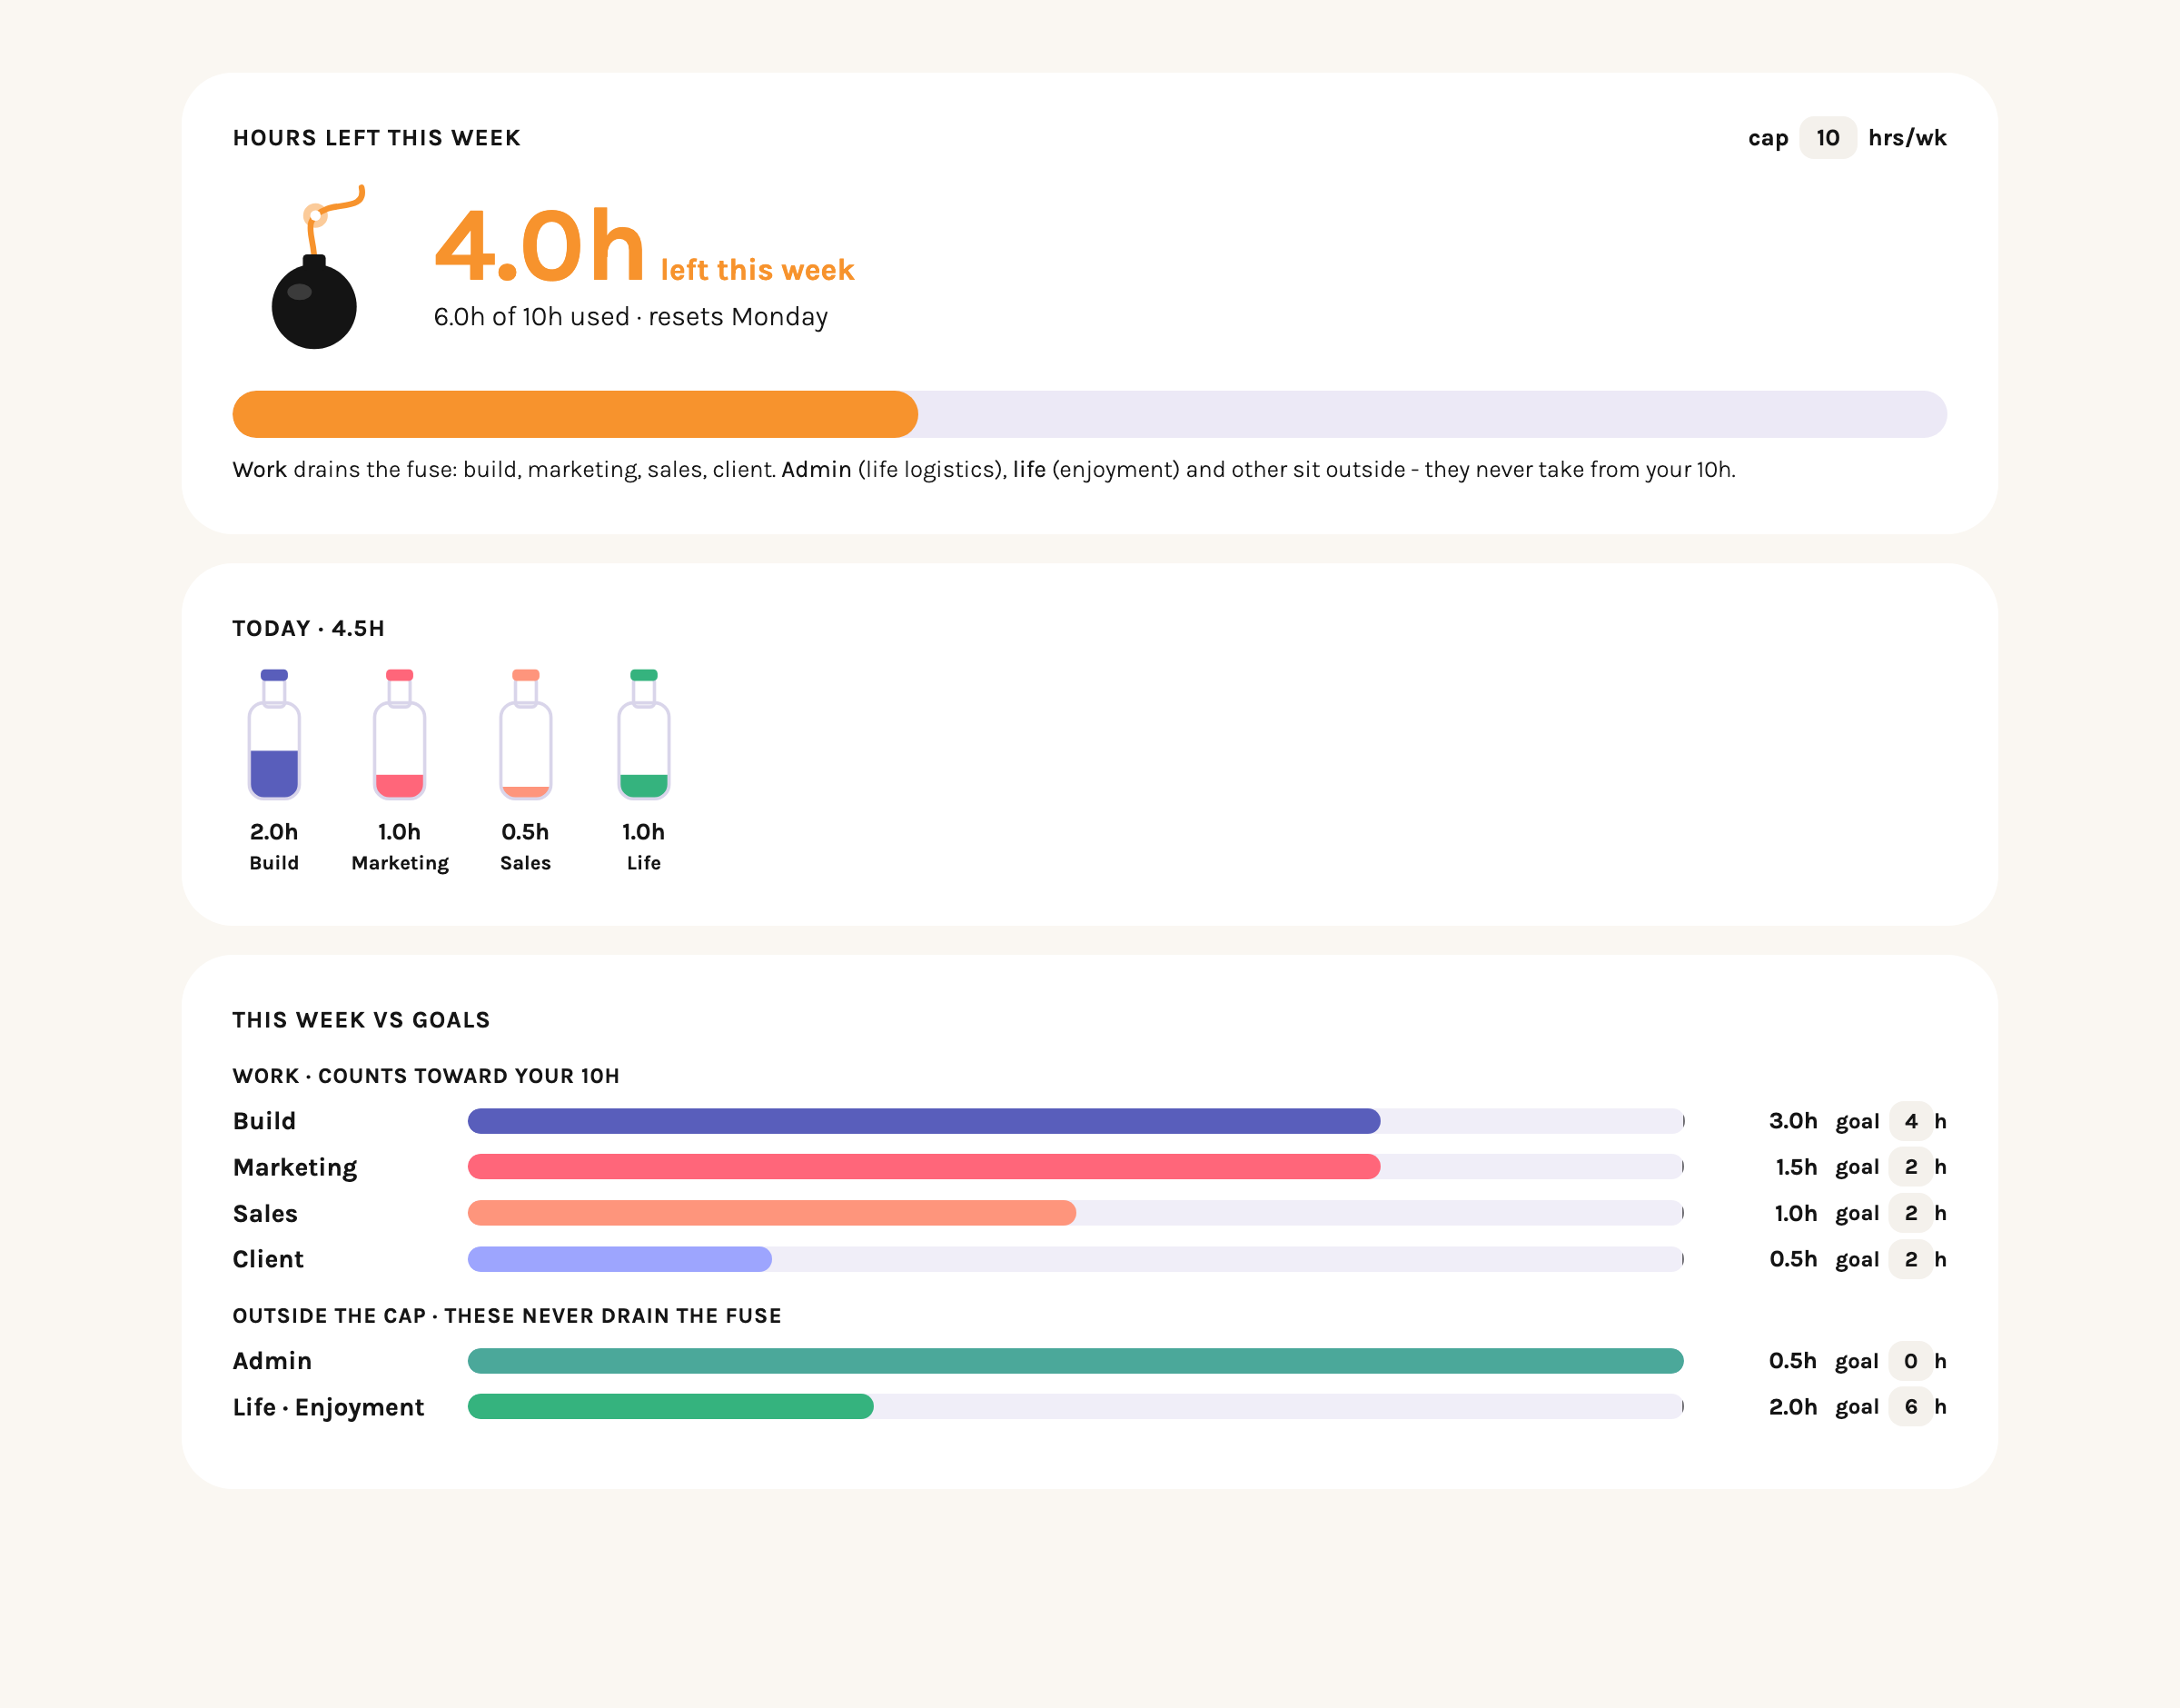Click the '4.0h' hours remaining figure

click(x=540, y=245)
